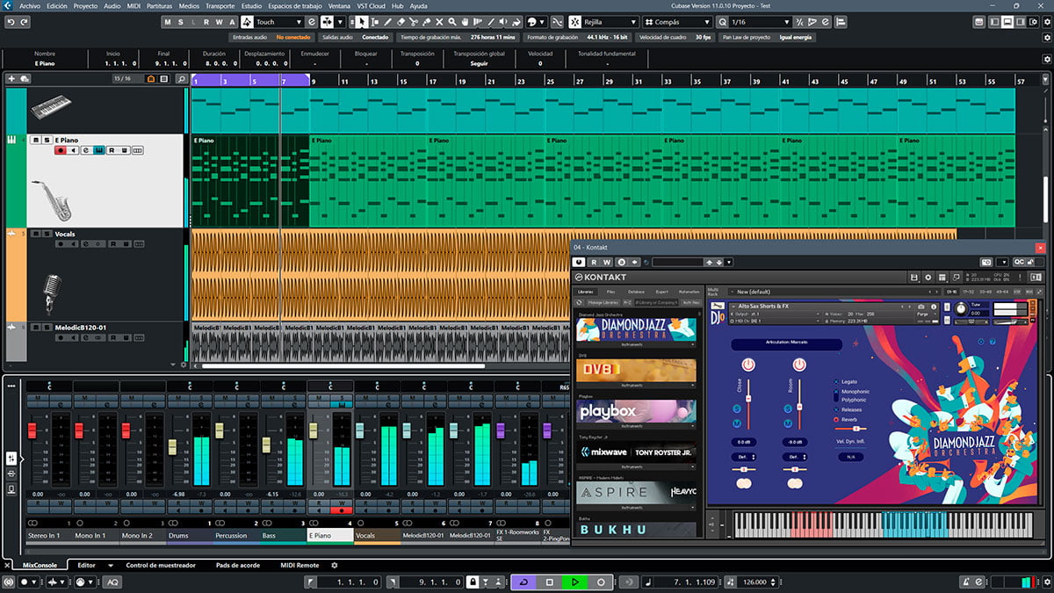
Task: Click the Record transport button
Action: (x=601, y=582)
